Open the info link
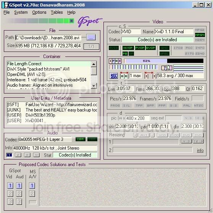 200,150
